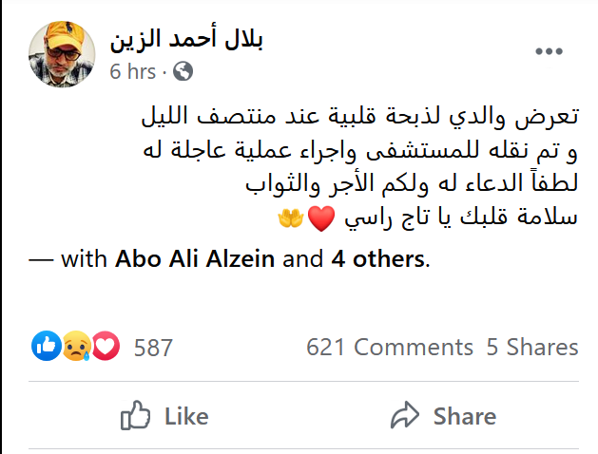
Task: Open the three-dot post options menu
Action: pyautogui.click(x=549, y=51)
